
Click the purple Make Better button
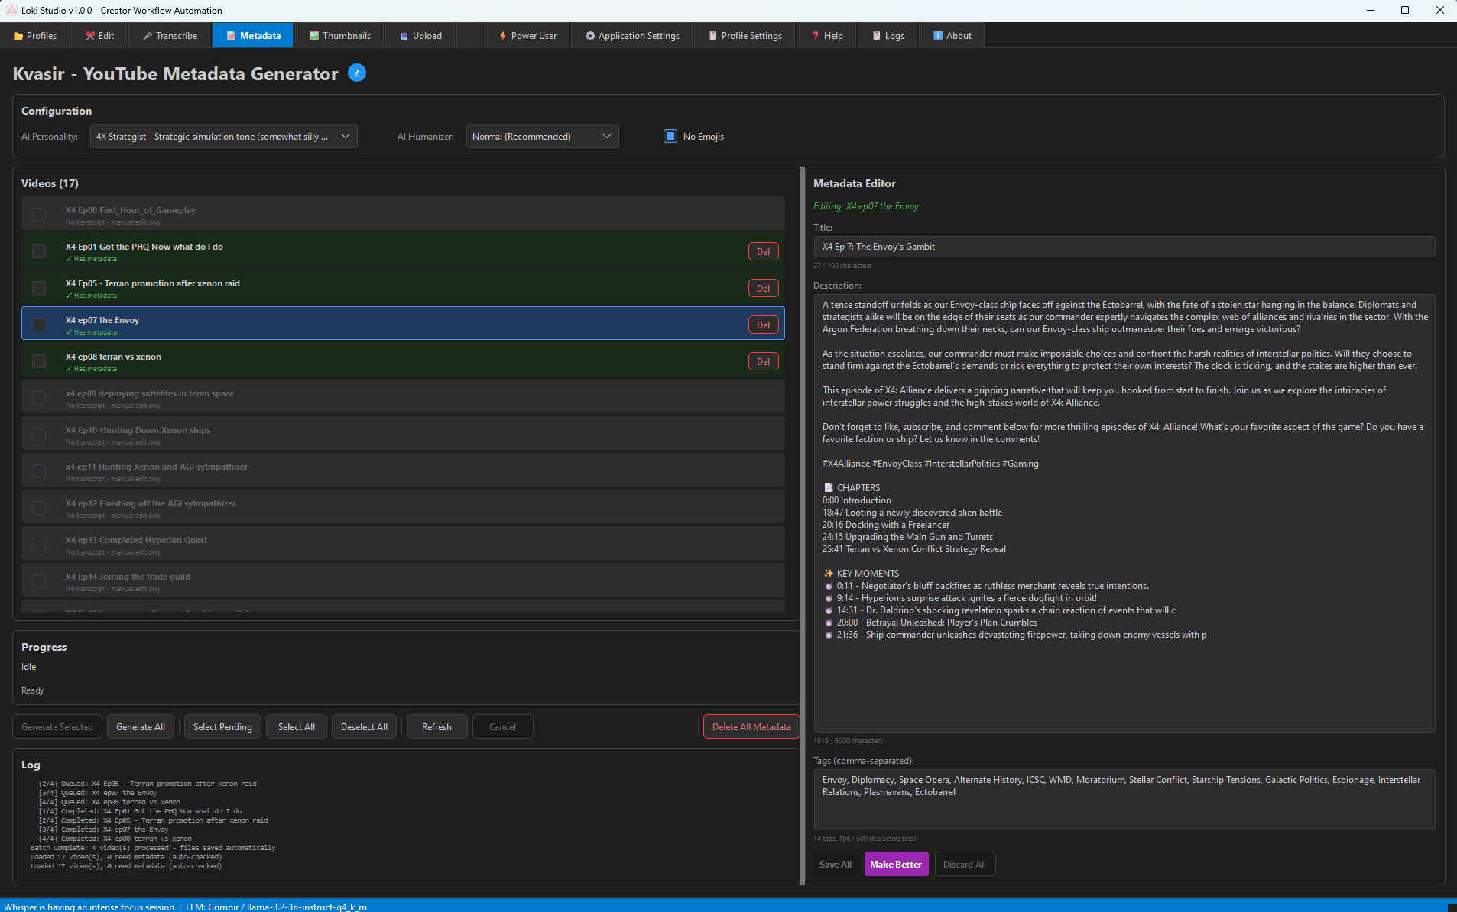(x=896, y=864)
